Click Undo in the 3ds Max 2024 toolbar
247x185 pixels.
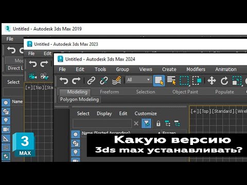pyautogui.click(x=64, y=81)
